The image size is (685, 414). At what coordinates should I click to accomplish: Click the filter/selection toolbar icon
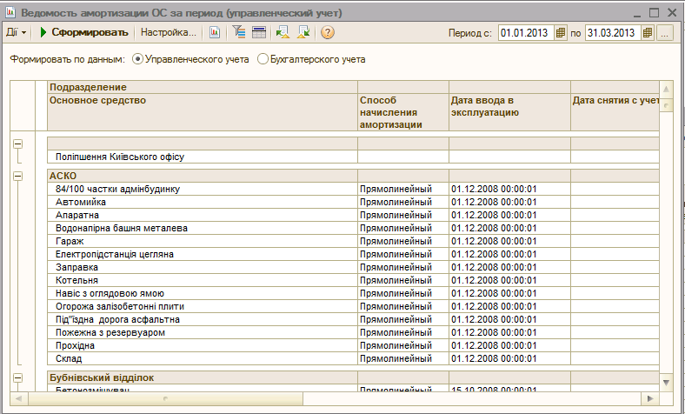point(238,32)
